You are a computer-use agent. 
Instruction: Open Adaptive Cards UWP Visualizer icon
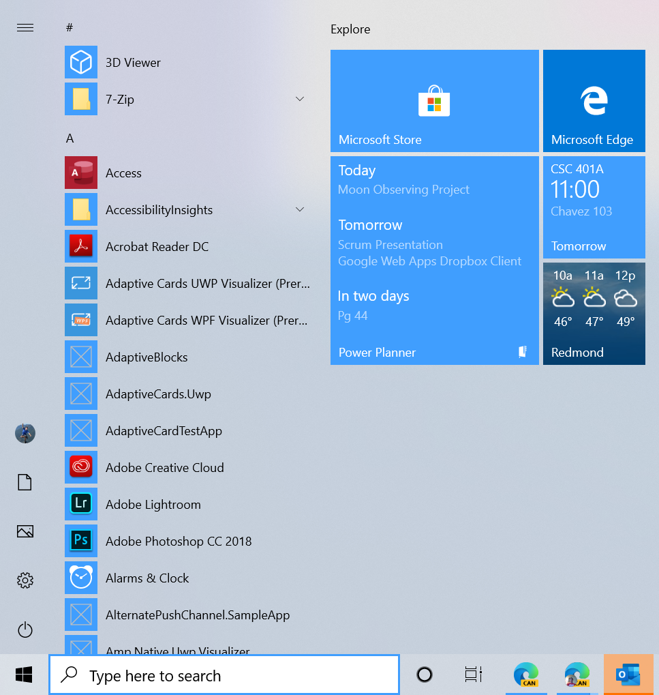coord(81,283)
